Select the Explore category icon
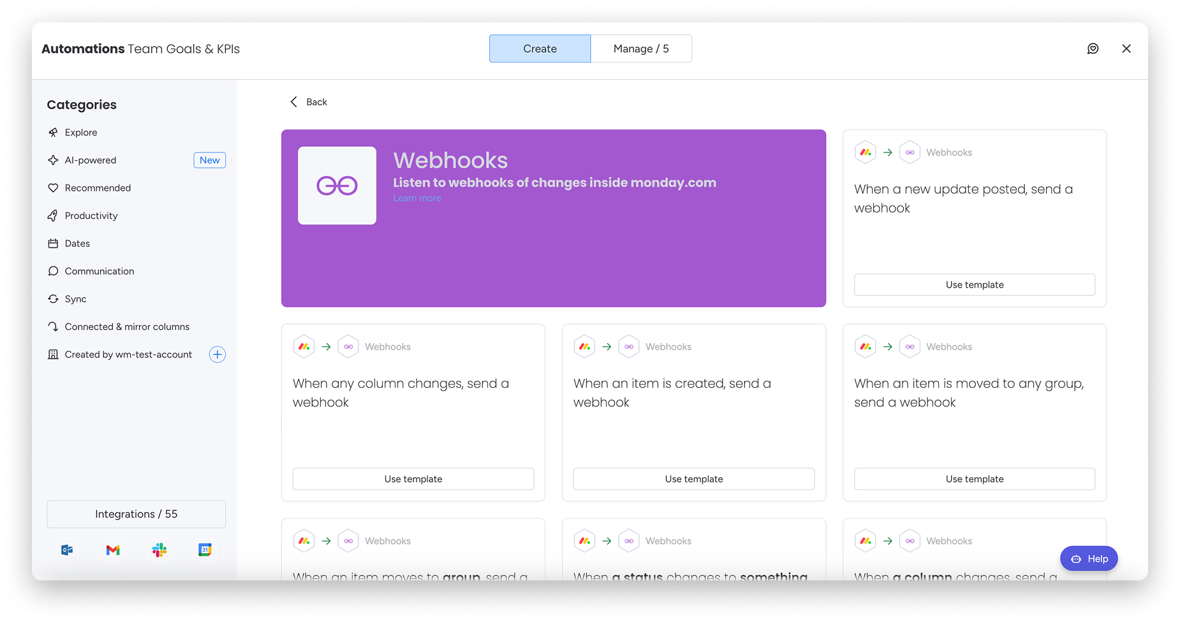1180x622 pixels. click(54, 132)
